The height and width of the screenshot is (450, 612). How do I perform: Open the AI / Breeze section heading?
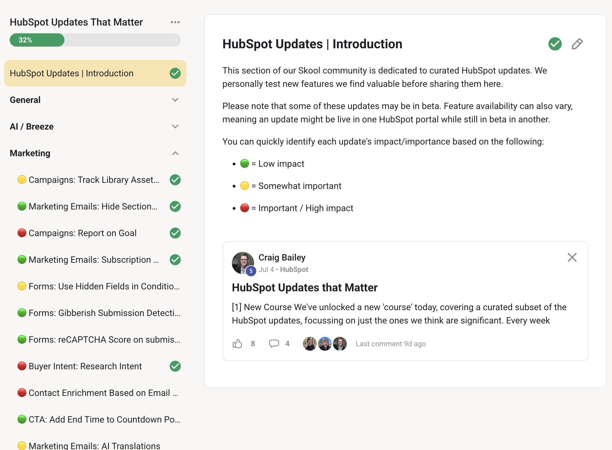32,127
